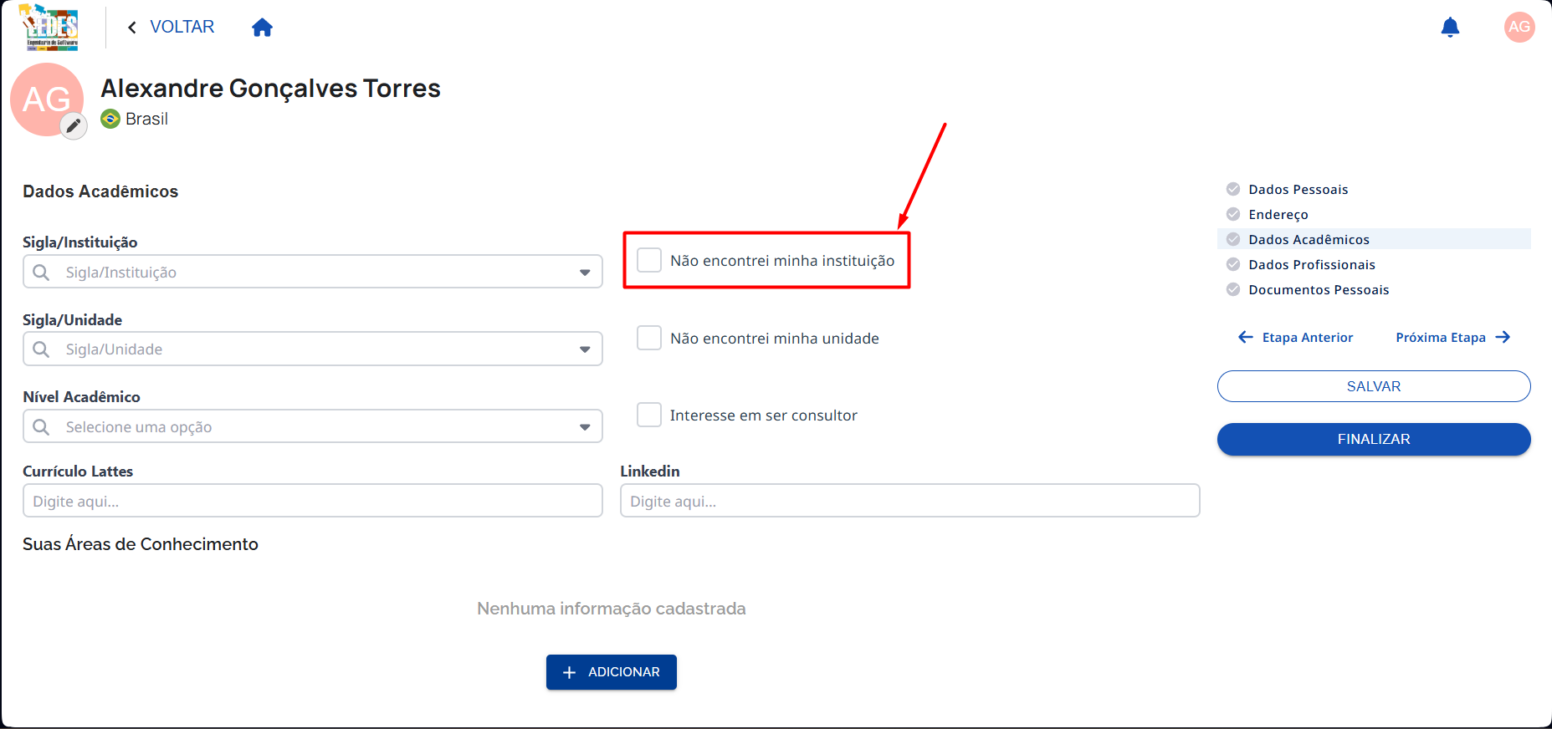Click the VOLTAR link text
The width and height of the screenshot is (1552, 729).
coord(182,27)
